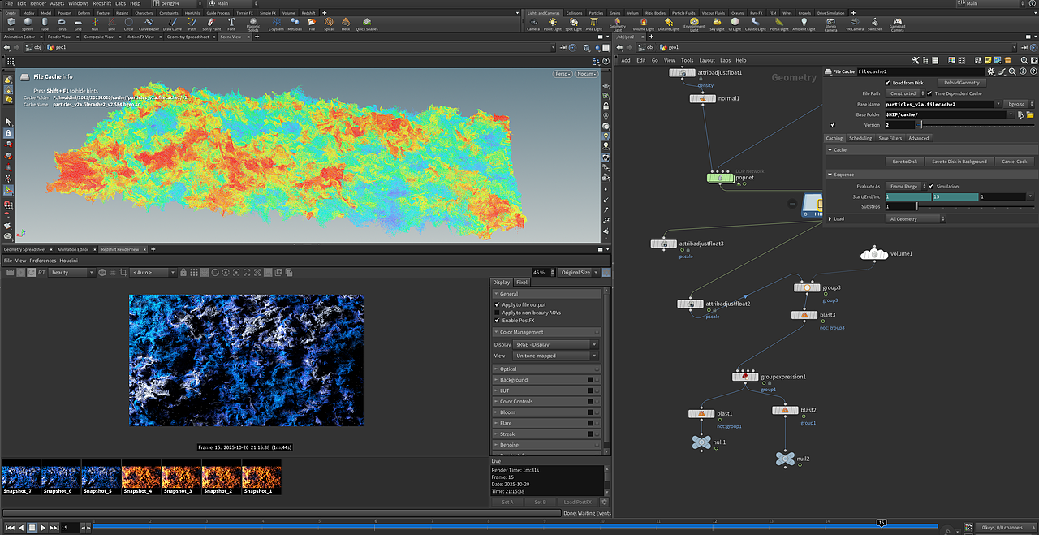Add a Camera from Lights shelf
1039x535 pixels.
[533, 24]
